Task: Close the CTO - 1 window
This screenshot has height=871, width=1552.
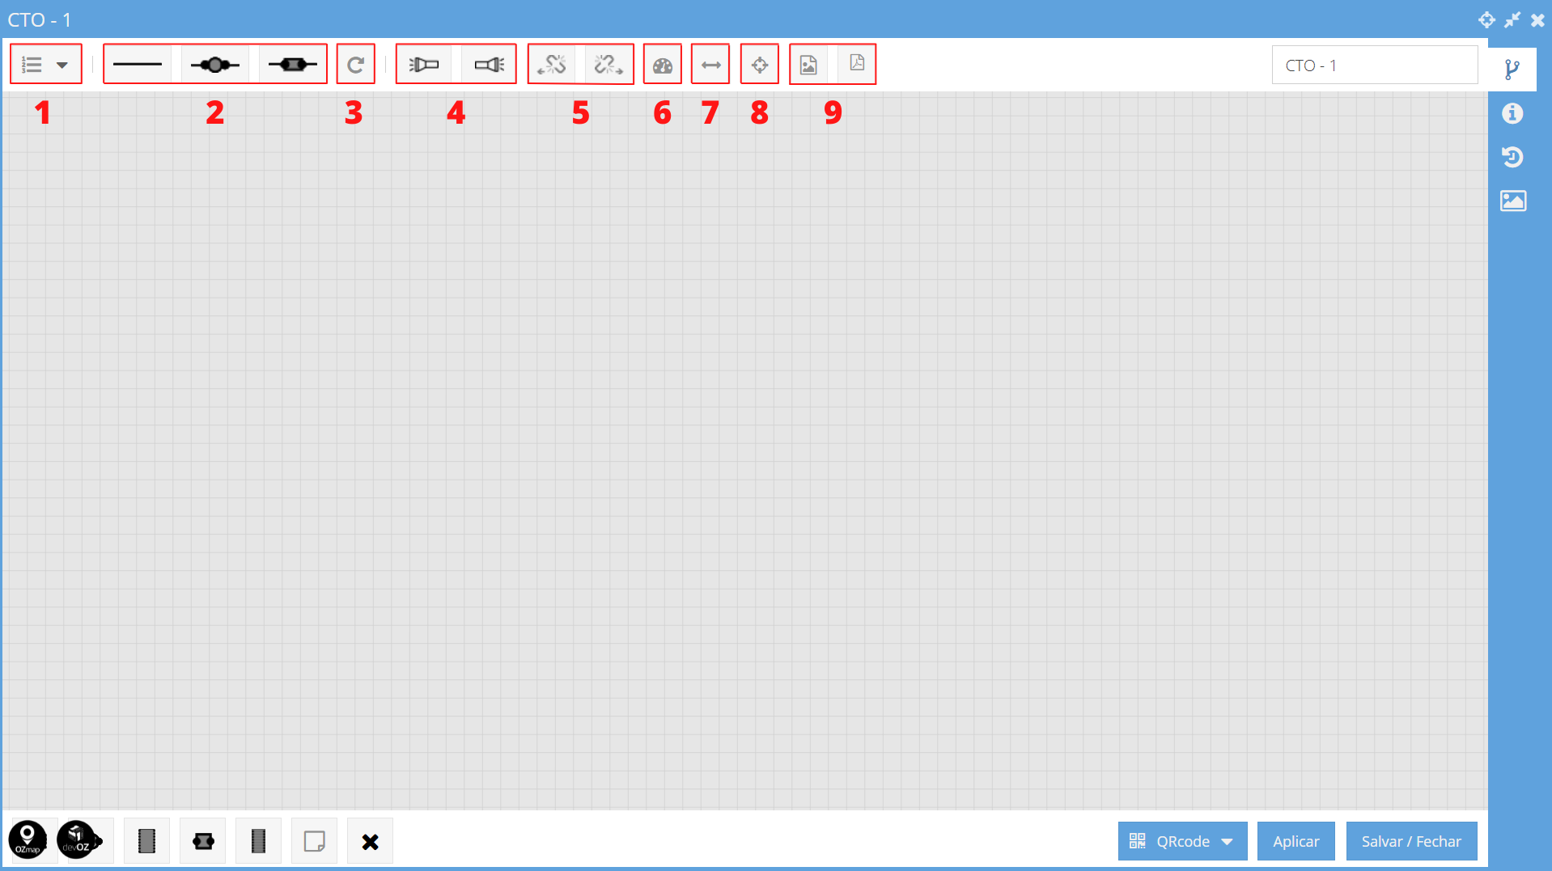Action: 1537,19
